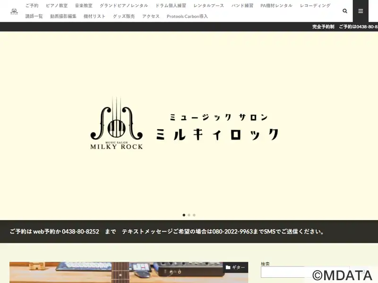The width and height of the screenshot is (378, 283).
Task: Select the second slider dot
Action: [189, 215]
